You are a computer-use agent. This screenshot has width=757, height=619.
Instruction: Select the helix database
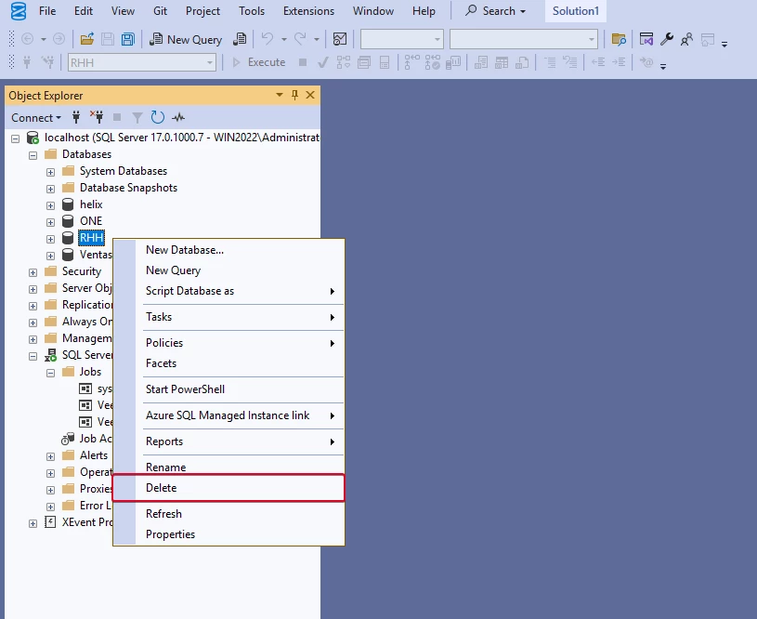point(91,204)
